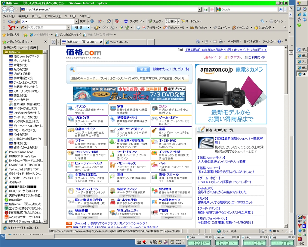Click the pencil icon in Yahoo toolbar
The width and height of the screenshot is (308, 247).
pyautogui.click(x=23, y=27)
